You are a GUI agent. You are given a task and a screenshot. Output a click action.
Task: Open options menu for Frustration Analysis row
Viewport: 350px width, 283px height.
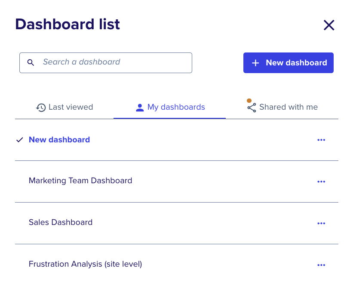(321, 265)
